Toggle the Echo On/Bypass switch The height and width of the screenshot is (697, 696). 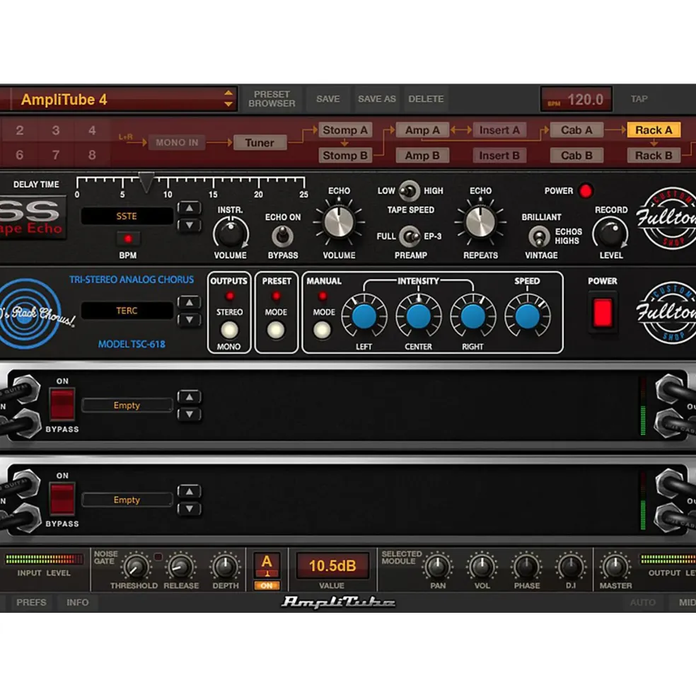point(282,236)
